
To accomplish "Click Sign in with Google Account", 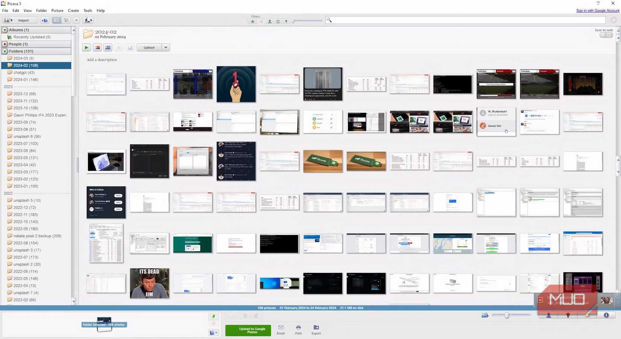I will pyautogui.click(x=597, y=11).
